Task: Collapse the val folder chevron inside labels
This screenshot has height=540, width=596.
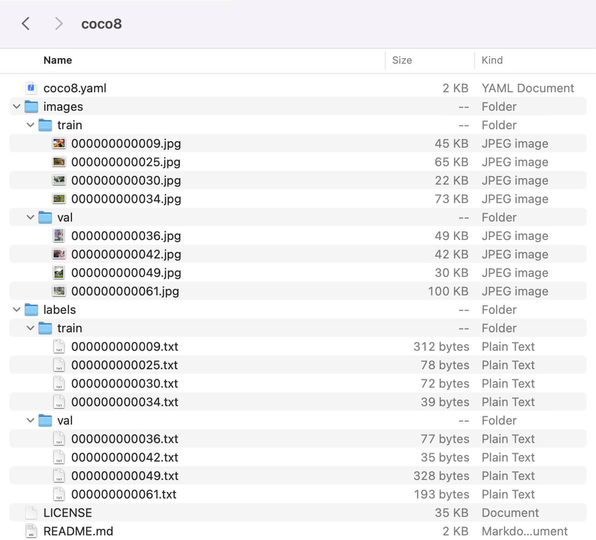Action: (x=31, y=420)
